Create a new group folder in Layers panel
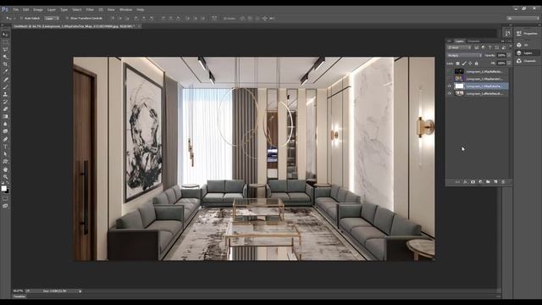 pyautogui.click(x=488, y=182)
